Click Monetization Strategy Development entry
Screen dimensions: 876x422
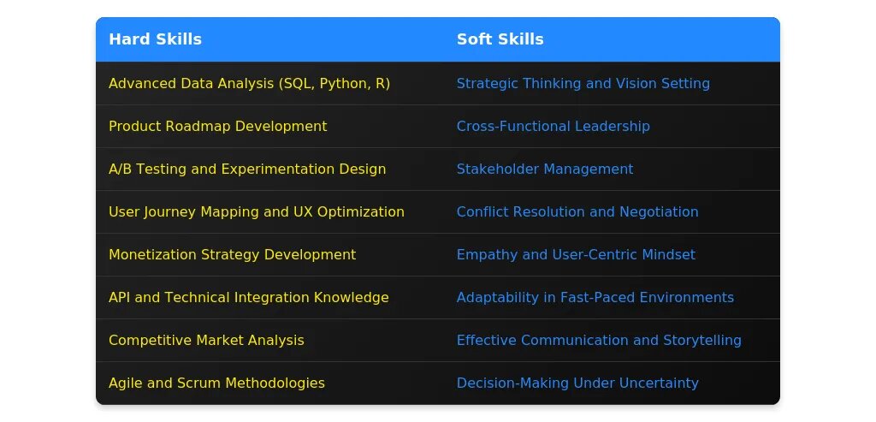[x=233, y=254]
